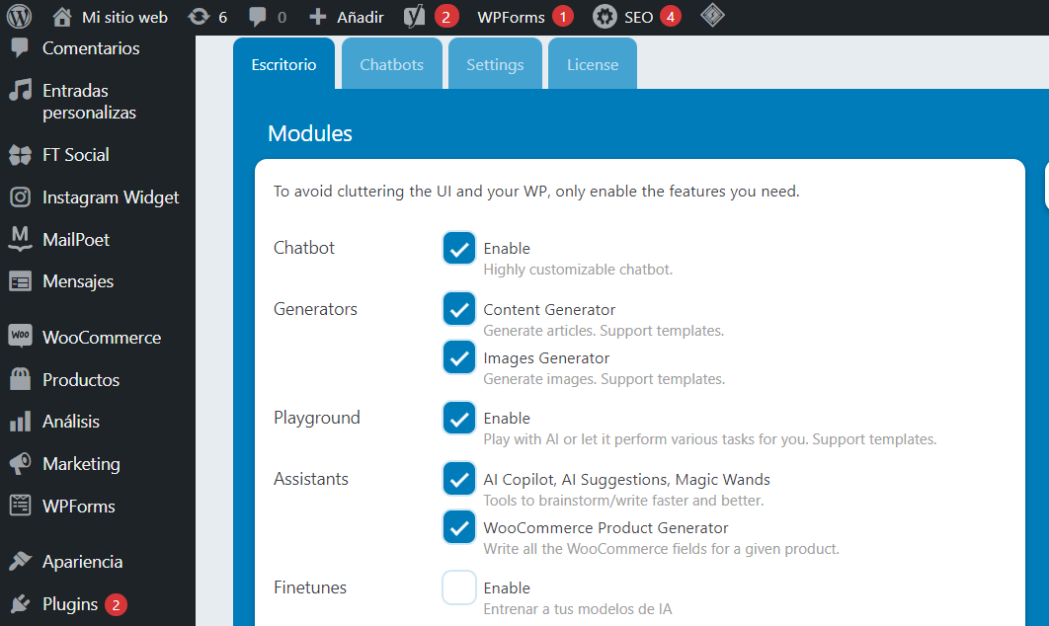The image size is (1049, 626).
Task: Expand the Plugins menu with update badge
Action: (67, 603)
